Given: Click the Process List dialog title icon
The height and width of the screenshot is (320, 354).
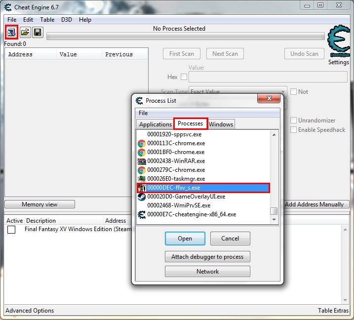Looking at the screenshot, I should pos(139,101).
